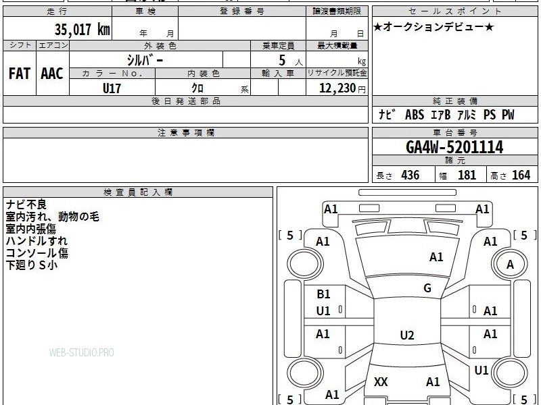Click the U1 mark on left front door

pyautogui.click(x=323, y=311)
